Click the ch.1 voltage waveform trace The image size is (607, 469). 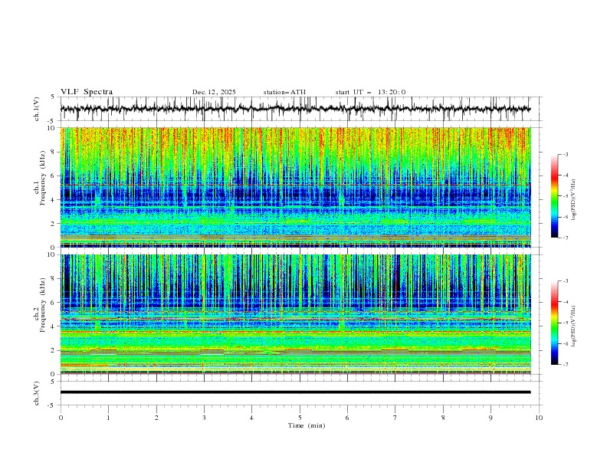[x=295, y=109]
